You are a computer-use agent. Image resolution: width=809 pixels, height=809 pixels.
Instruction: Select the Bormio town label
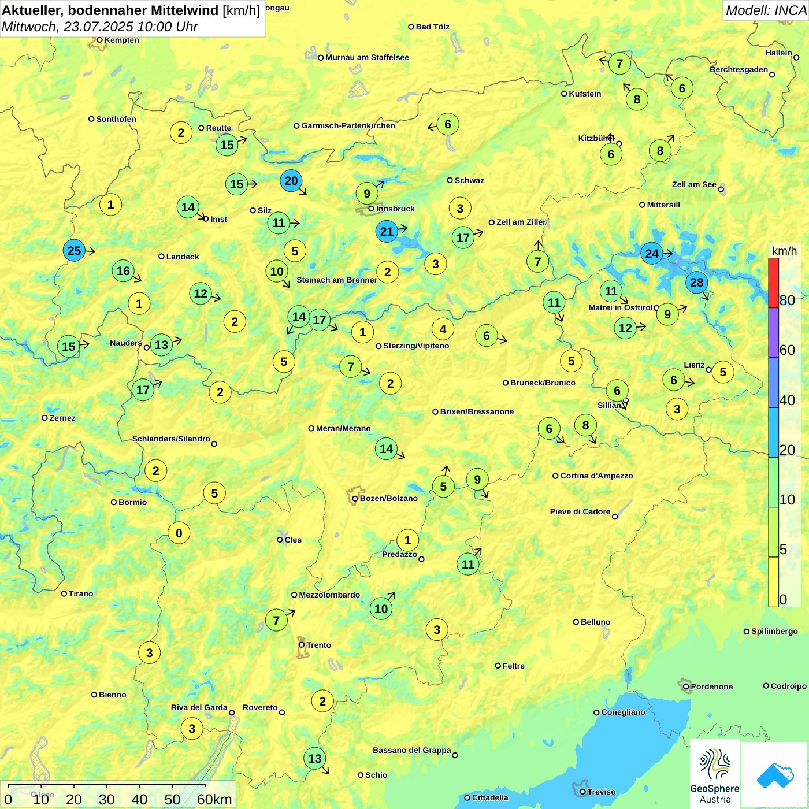click(x=132, y=502)
